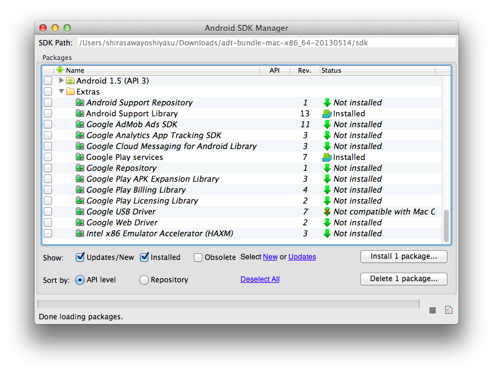This screenshot has width=493, height=372.
Task: Click the Google Analytics App Tracking SDK icon
Action: 80,135
